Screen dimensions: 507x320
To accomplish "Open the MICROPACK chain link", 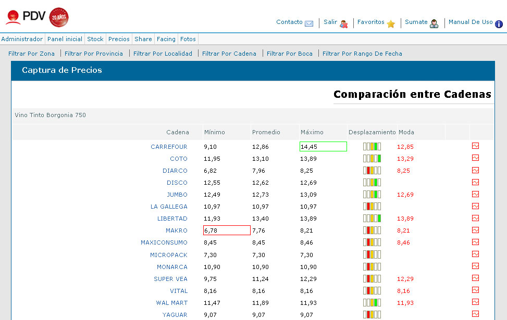I will pos(169,255).
